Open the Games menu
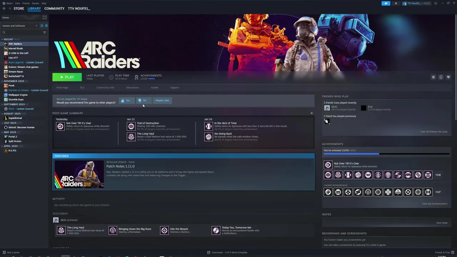Viewport: 457px width, 257px height. (35, 3)
